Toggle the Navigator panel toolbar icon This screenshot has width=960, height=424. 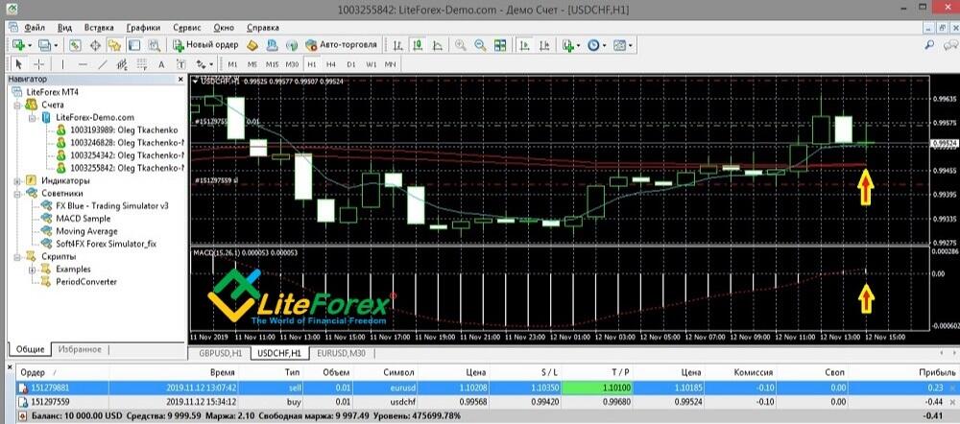[114, 45]
